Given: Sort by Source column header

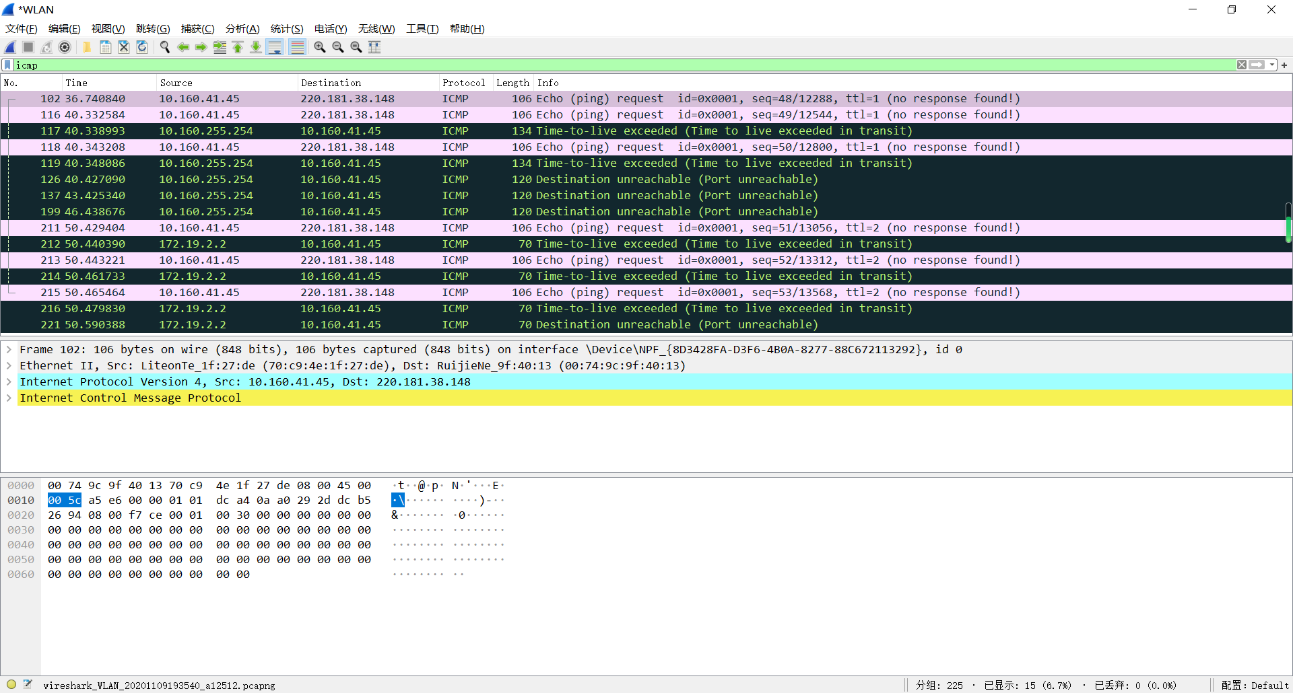Looking at the screenshot, I should [227, 83].
